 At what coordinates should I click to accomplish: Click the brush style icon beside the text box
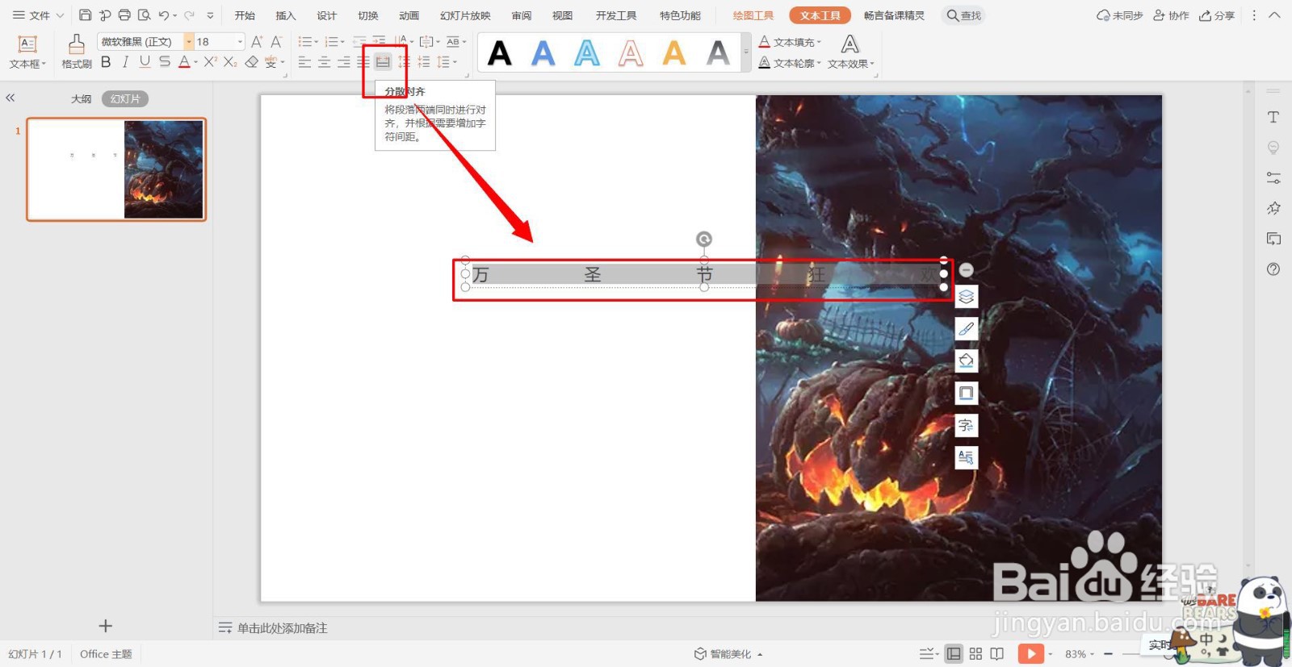[x=966, y=329]
